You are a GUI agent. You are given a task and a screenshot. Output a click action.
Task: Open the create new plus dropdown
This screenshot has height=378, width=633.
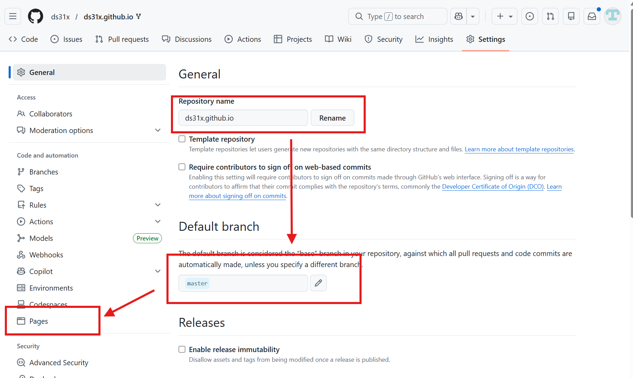504,16
